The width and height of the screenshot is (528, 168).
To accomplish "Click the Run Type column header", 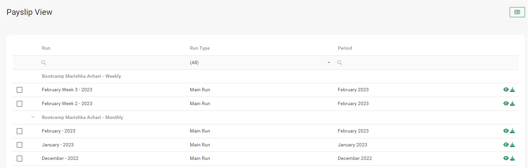I will pos(200,48).
